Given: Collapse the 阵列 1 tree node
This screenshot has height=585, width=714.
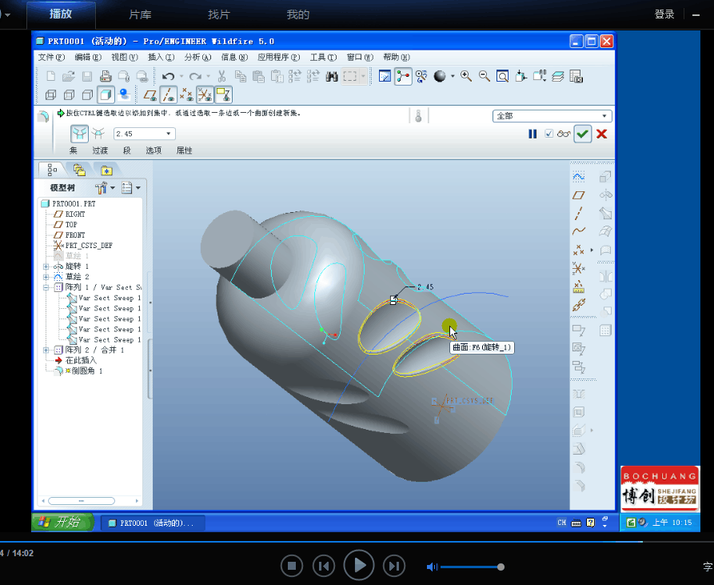Looking at the screenshot, I should (46, 287).
